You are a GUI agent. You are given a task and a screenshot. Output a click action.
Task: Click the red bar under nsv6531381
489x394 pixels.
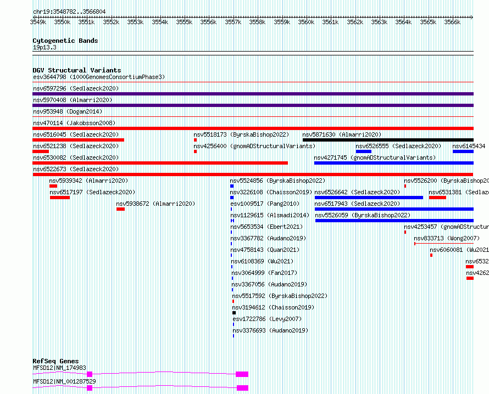(437, 198)
